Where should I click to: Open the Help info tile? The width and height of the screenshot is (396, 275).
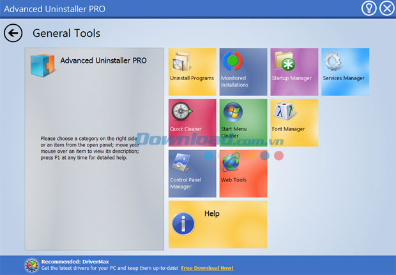pyautogui.click(x=218, y=225)
